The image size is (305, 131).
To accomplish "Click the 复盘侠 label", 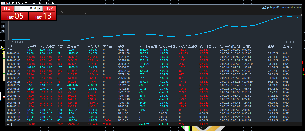I will [x=265, y=7].
